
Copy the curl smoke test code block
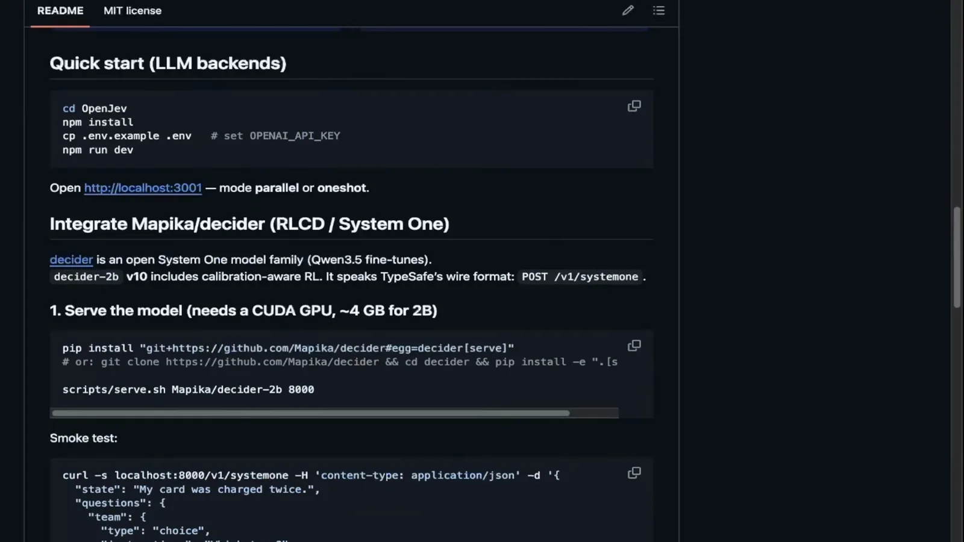click(x=634, y=473)
